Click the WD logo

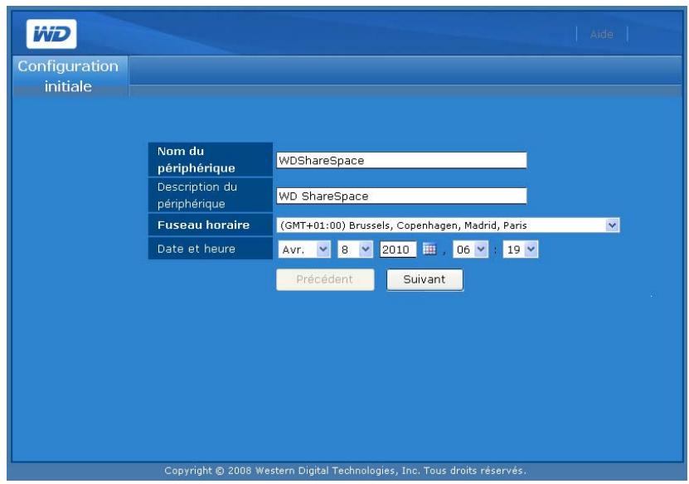tap(51, 34)
